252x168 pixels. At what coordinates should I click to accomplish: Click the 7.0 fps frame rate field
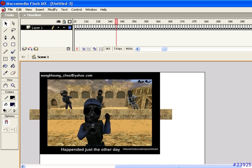pos(118,49)
